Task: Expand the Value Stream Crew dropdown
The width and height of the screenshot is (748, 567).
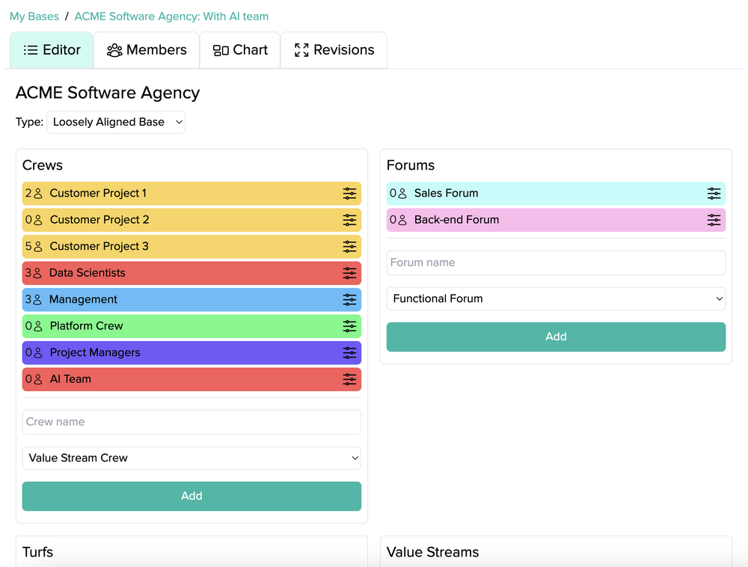Action: (191, 458)
